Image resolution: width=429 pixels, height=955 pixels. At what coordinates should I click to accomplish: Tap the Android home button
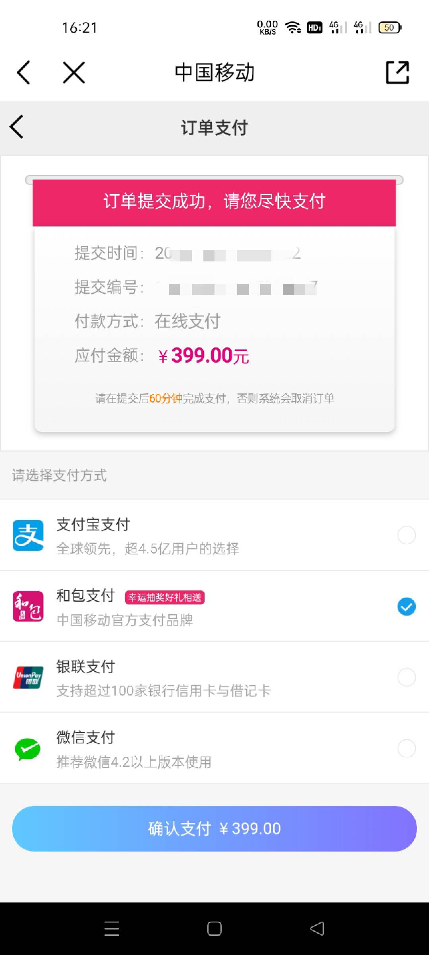[214, 929]
